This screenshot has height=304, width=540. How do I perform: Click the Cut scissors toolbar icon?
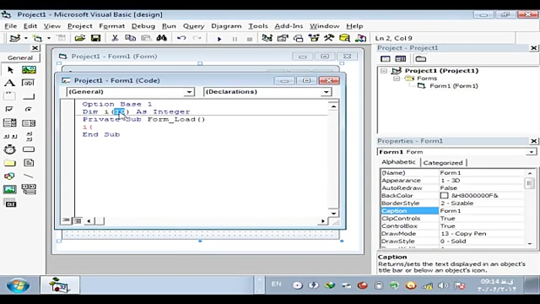coord(115,38)
